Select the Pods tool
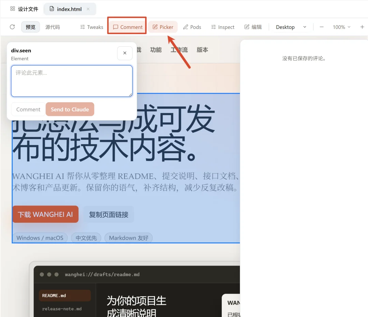The width and height of the screenshot is (368, 317). click(192, 27)
